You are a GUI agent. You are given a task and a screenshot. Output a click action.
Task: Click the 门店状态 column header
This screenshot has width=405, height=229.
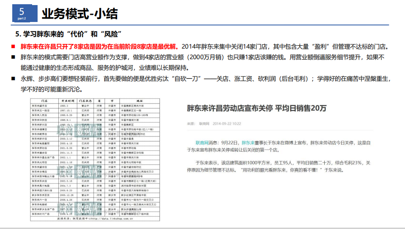click(x=85, y=101)
